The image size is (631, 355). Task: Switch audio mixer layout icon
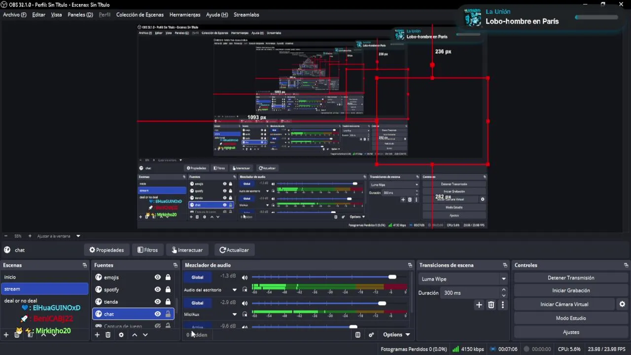358,335
